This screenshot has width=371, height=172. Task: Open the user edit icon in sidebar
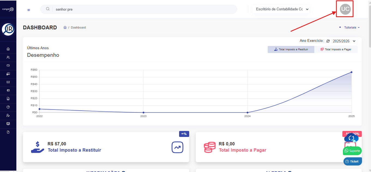tap(8, 115)
